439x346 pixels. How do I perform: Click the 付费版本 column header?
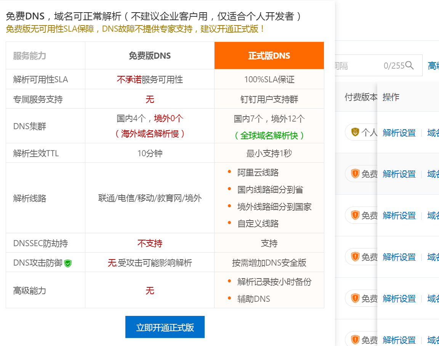point(360,97)
